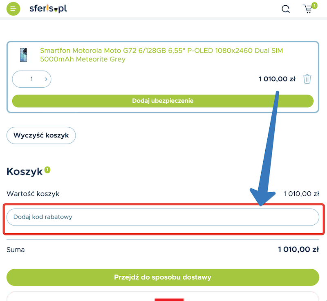Click the quantity field showing 1
The height and width of the screenshot is (301, 327).
[31, 79]
